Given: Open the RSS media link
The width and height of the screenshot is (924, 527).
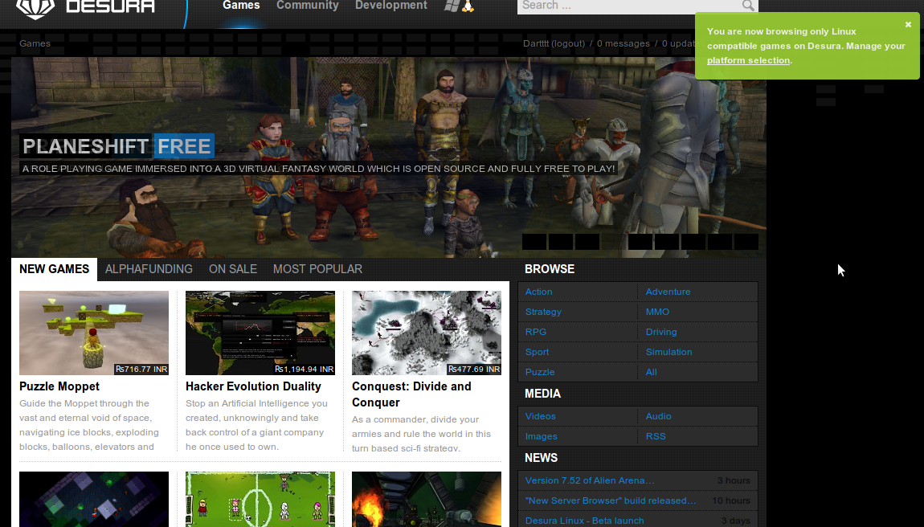Looking at the screenshot, I should tap(656, 436).
